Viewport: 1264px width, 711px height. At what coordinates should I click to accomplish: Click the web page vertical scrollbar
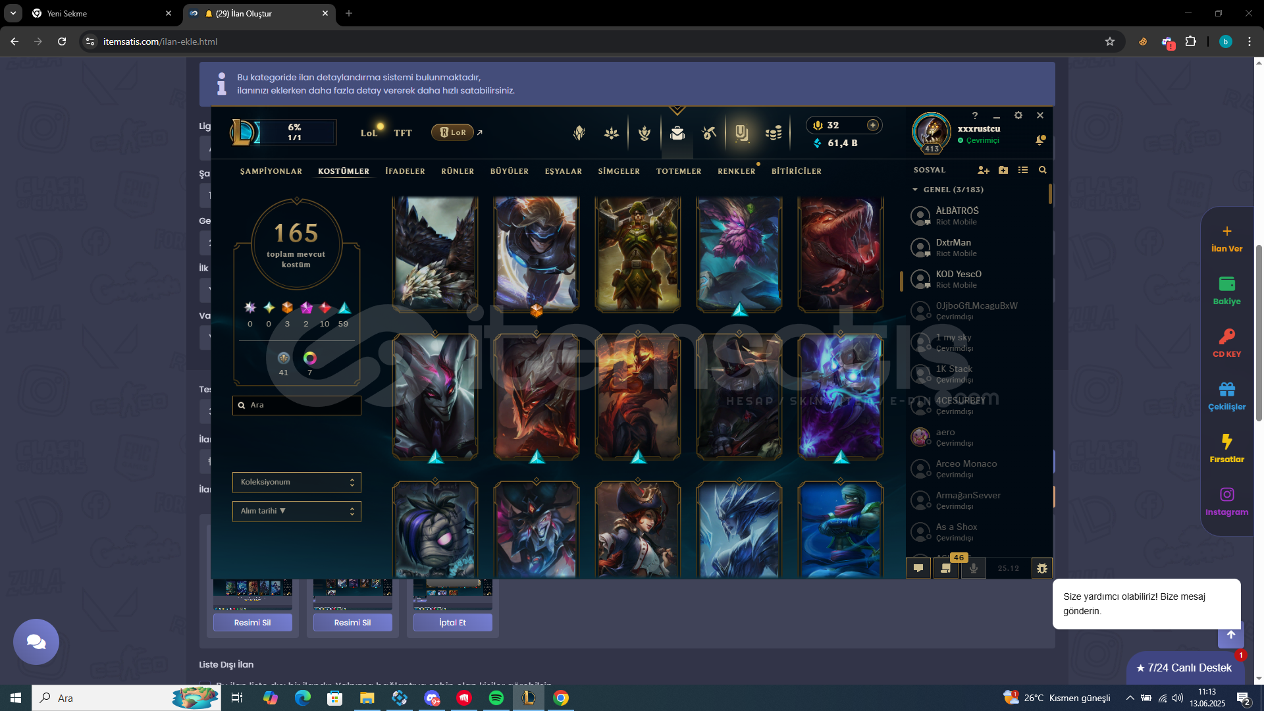(x=1259, y=332)
